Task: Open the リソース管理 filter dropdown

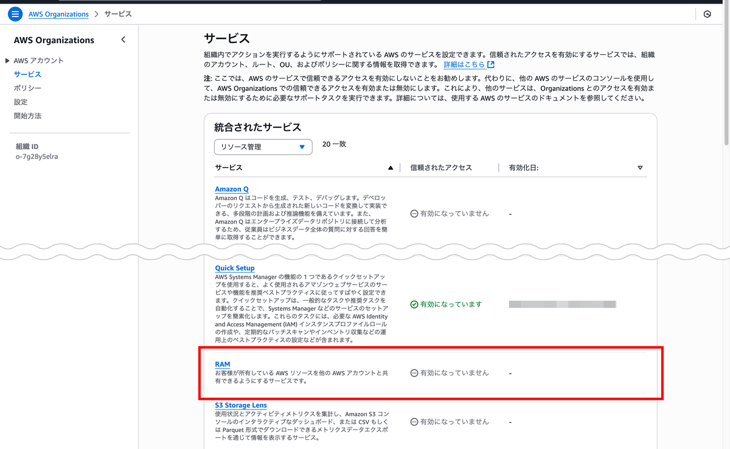Action: [x=263, y=147]
